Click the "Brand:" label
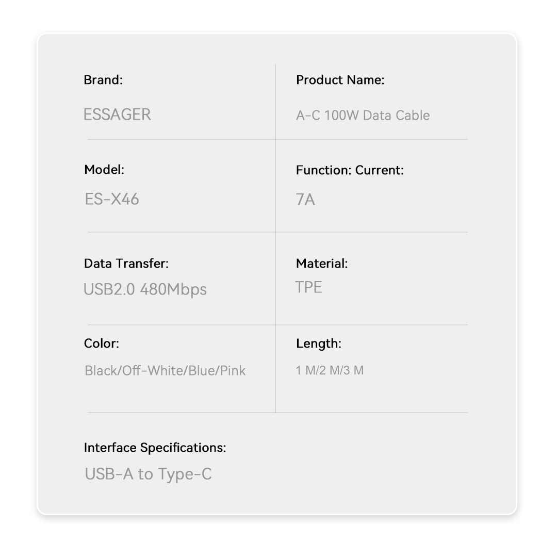 pyautogui.click(x=103, y=80)
